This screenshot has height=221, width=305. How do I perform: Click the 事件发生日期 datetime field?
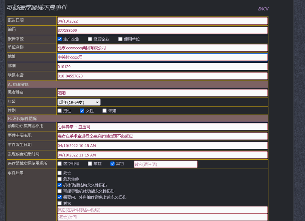[x=162, y=146]
